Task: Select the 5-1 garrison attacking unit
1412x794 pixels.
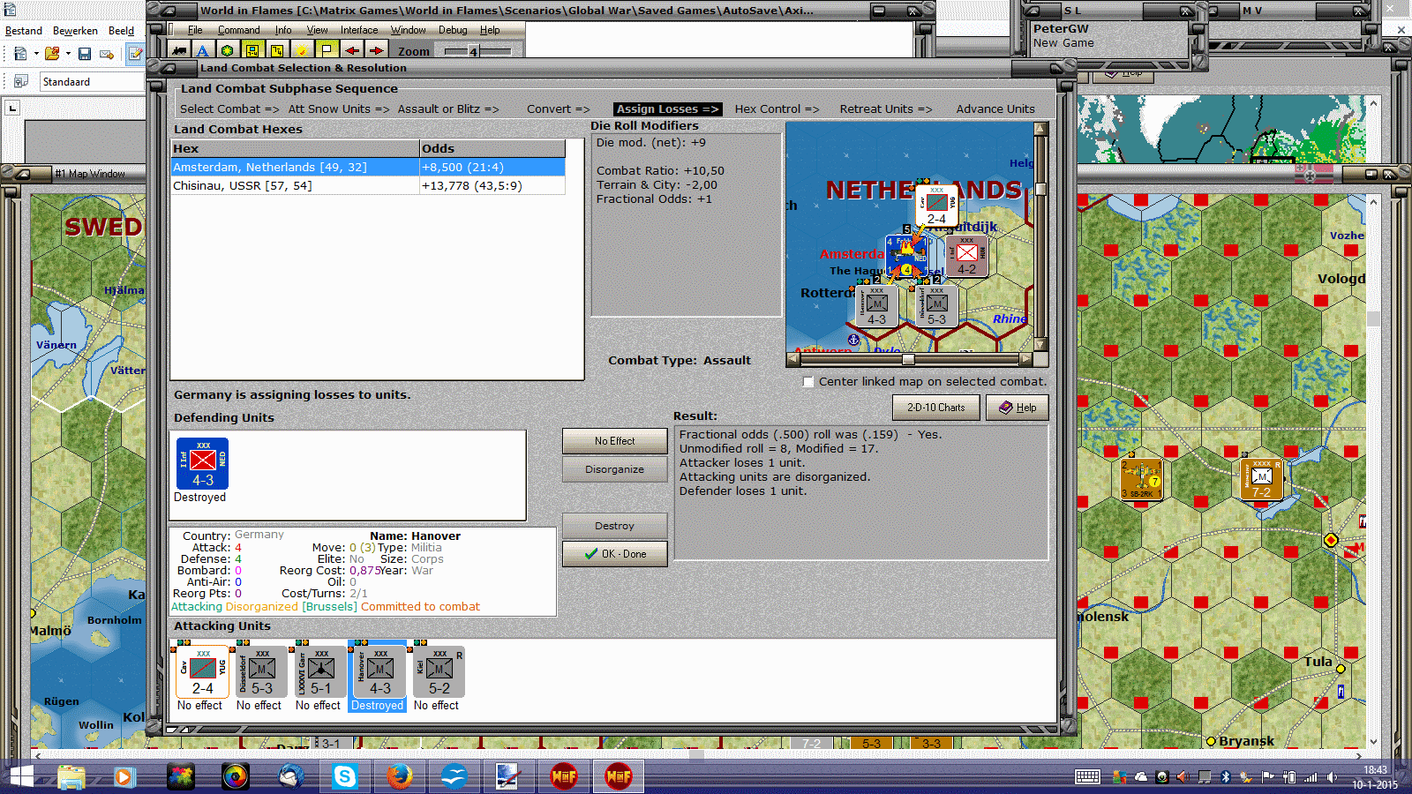Action: [x=321, y=672]
